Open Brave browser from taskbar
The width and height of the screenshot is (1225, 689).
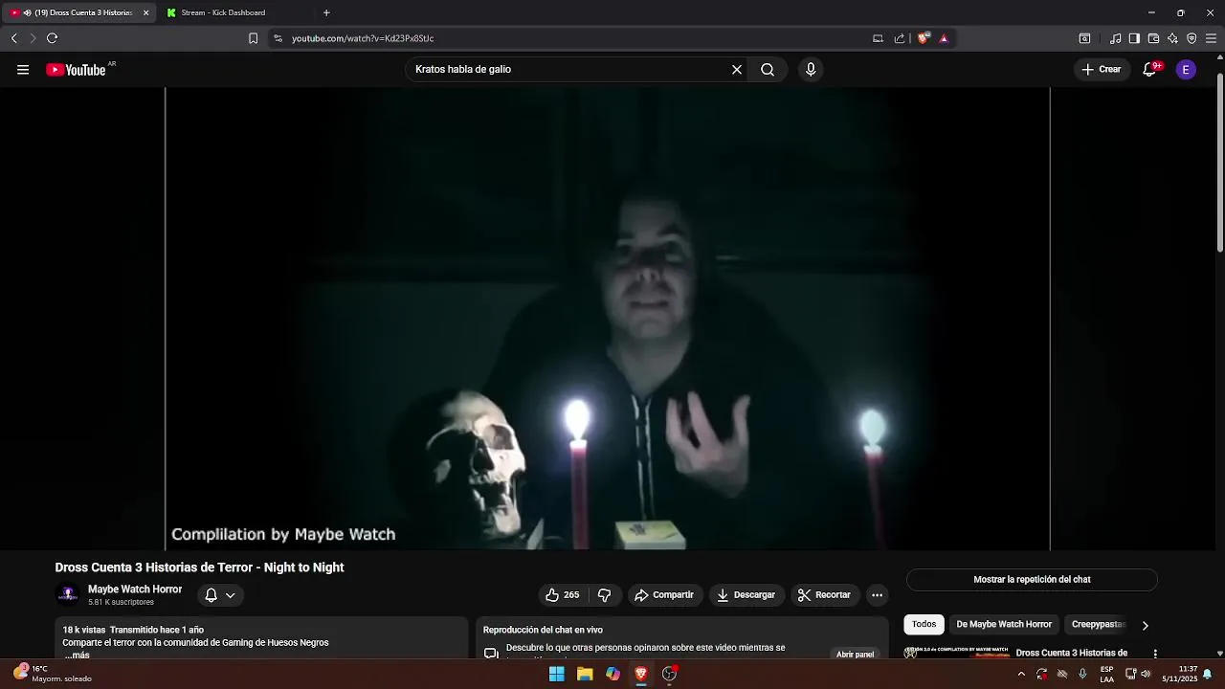(x=641, y=674)
